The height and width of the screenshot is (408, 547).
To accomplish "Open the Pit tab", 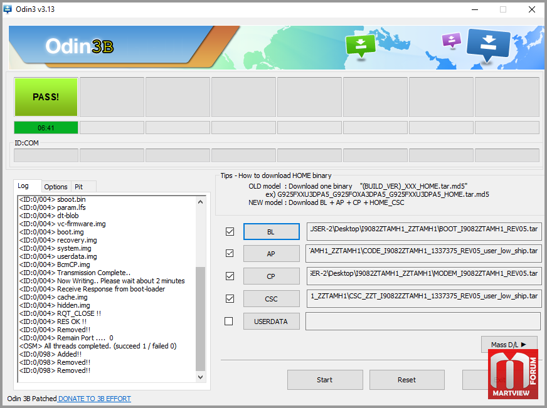I will 79,187.
